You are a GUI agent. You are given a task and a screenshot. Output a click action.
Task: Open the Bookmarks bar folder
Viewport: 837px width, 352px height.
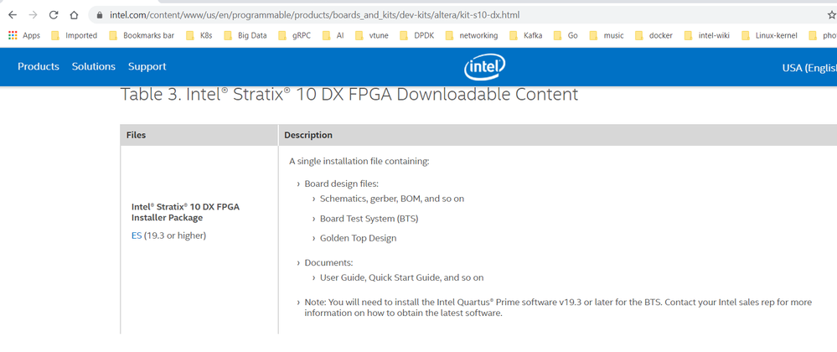142,36
